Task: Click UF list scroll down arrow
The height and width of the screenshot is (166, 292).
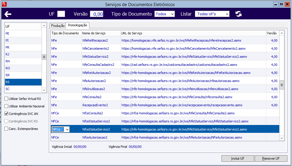Action: tap(44, 90)
